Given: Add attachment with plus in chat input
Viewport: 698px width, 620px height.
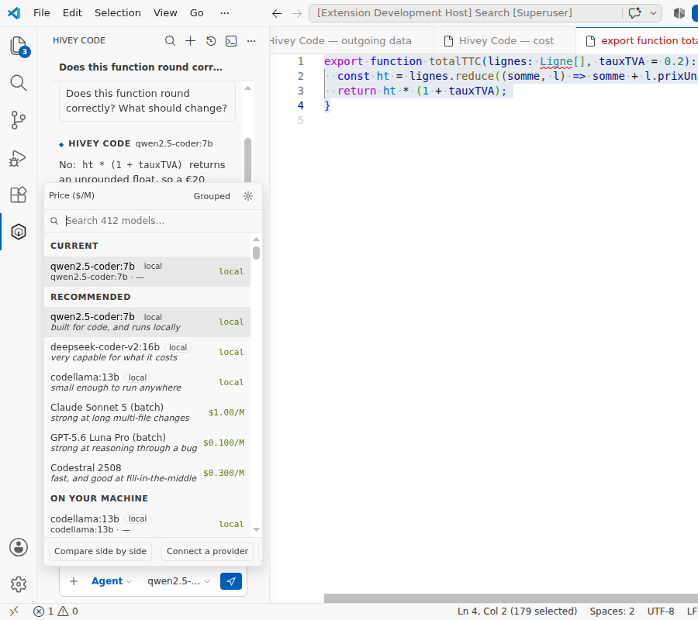Looking at the screenshot, I should [x=74, y=581].
